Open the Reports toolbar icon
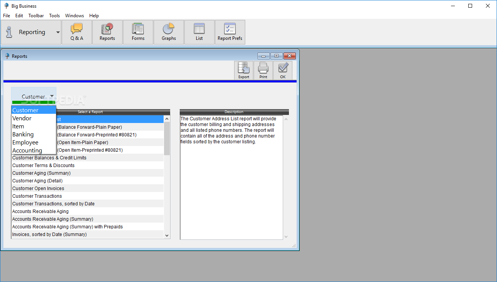 (x=107, y=32)
